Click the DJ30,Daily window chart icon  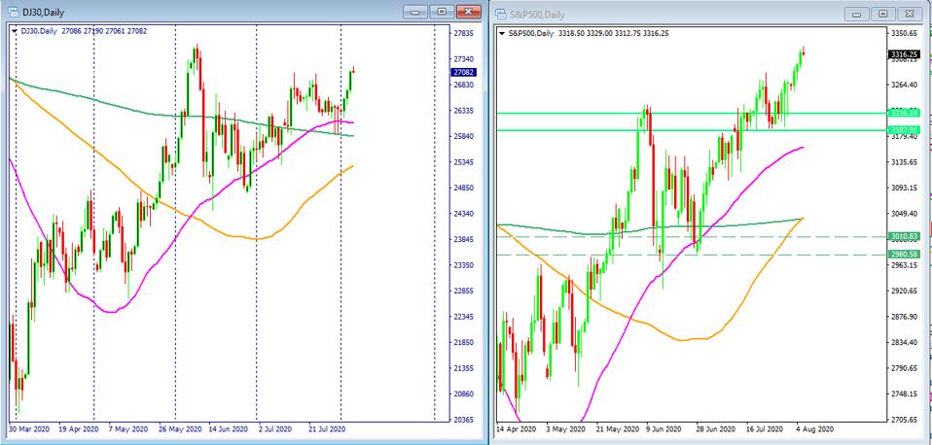pos(11,13)
